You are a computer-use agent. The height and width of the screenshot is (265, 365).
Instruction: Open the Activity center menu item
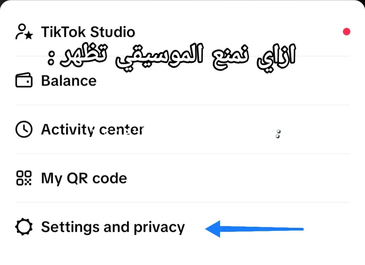182,129
